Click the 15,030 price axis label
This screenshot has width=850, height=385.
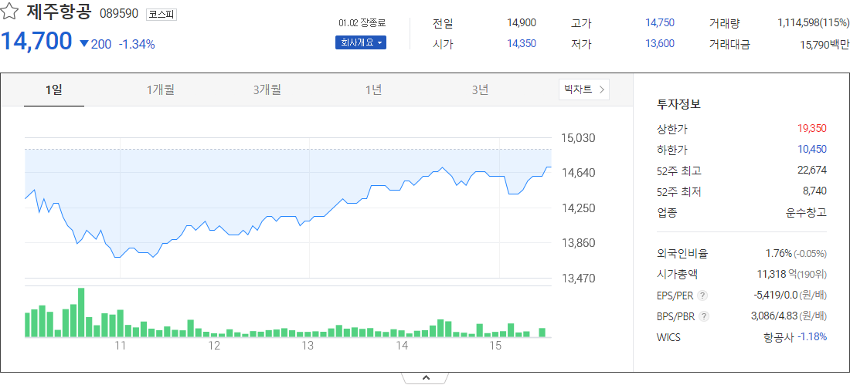(x=579, y=138)
